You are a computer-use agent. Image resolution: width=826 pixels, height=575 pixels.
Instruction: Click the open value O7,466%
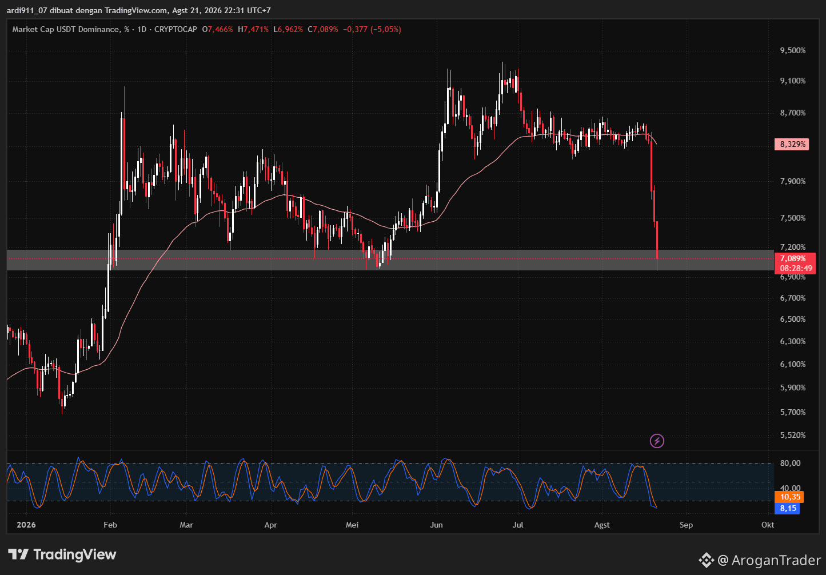pyautogui.click(x=218, y=29)
